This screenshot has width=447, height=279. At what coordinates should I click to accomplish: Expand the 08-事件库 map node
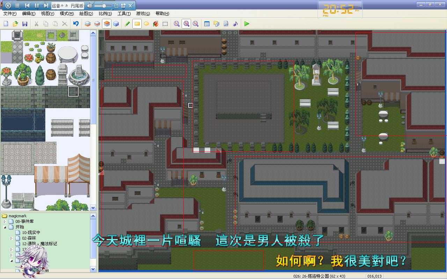click(x=5, y=221)
